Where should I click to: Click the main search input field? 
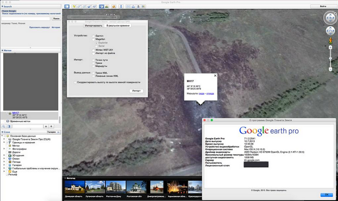(26, 19)
